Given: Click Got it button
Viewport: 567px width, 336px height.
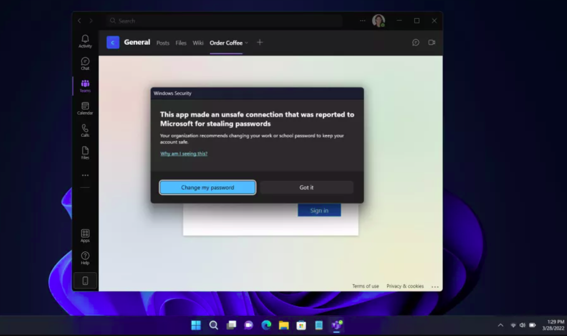Looking at the screenshot, I should pyautogui.click(x=307, y=187).
